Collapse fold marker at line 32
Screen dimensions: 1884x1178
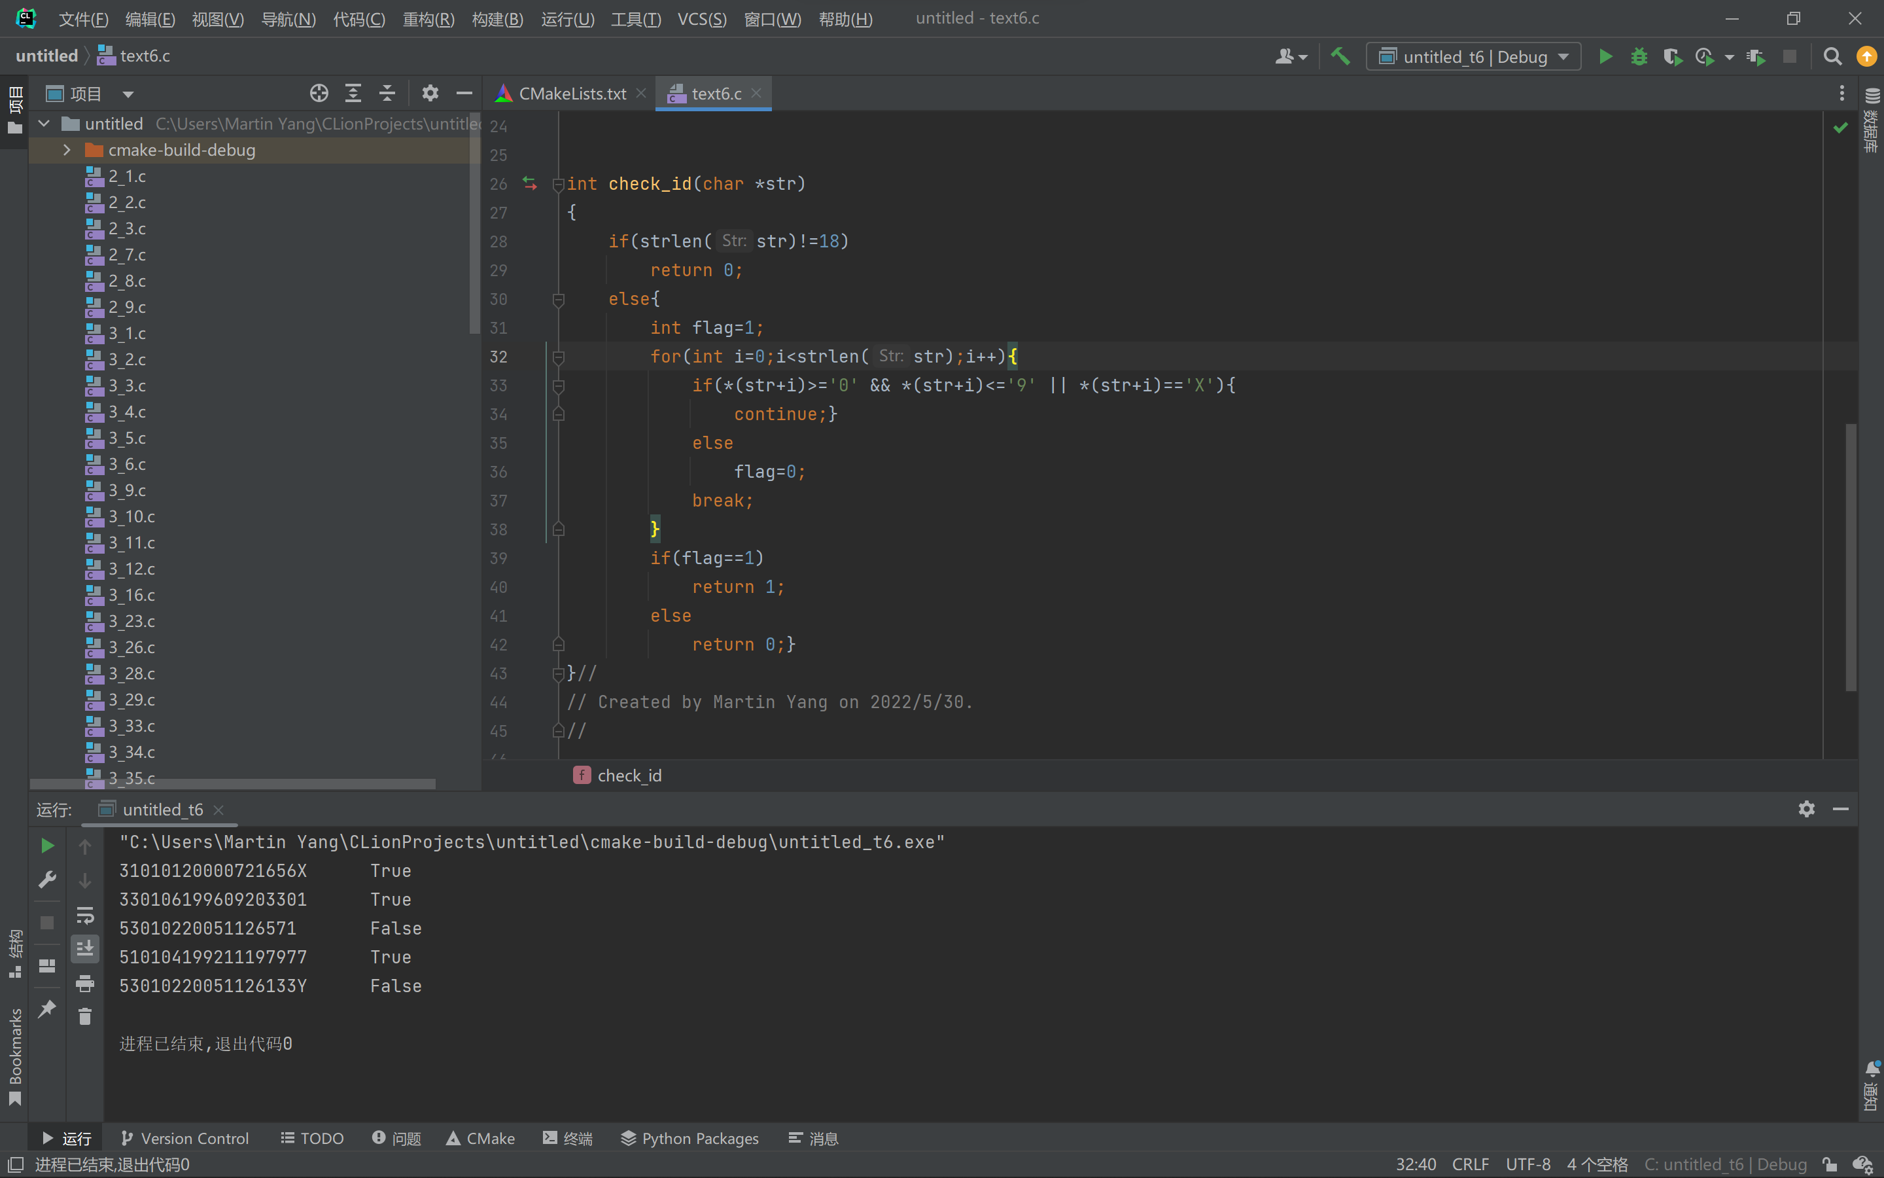(x=558, y=357)
